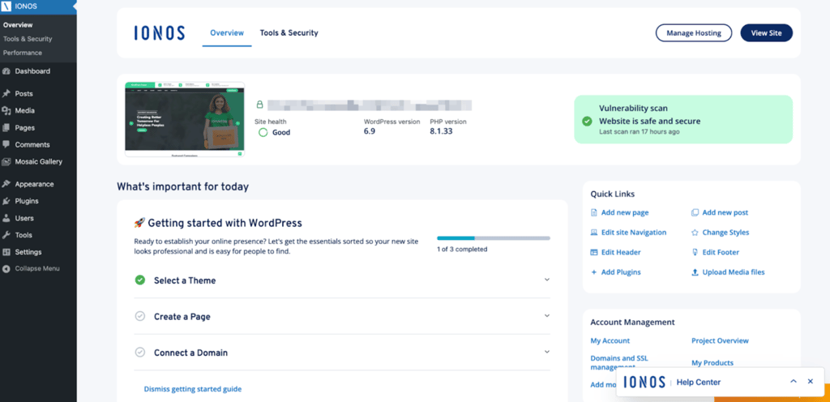
Task: Click the green checkmark in the Vulnerability scan box
Action: tap(587, 121)
